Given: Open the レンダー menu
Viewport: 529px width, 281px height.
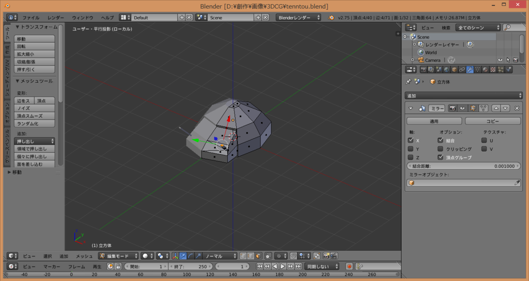Looking at the screenshot, I should [56, 18].
